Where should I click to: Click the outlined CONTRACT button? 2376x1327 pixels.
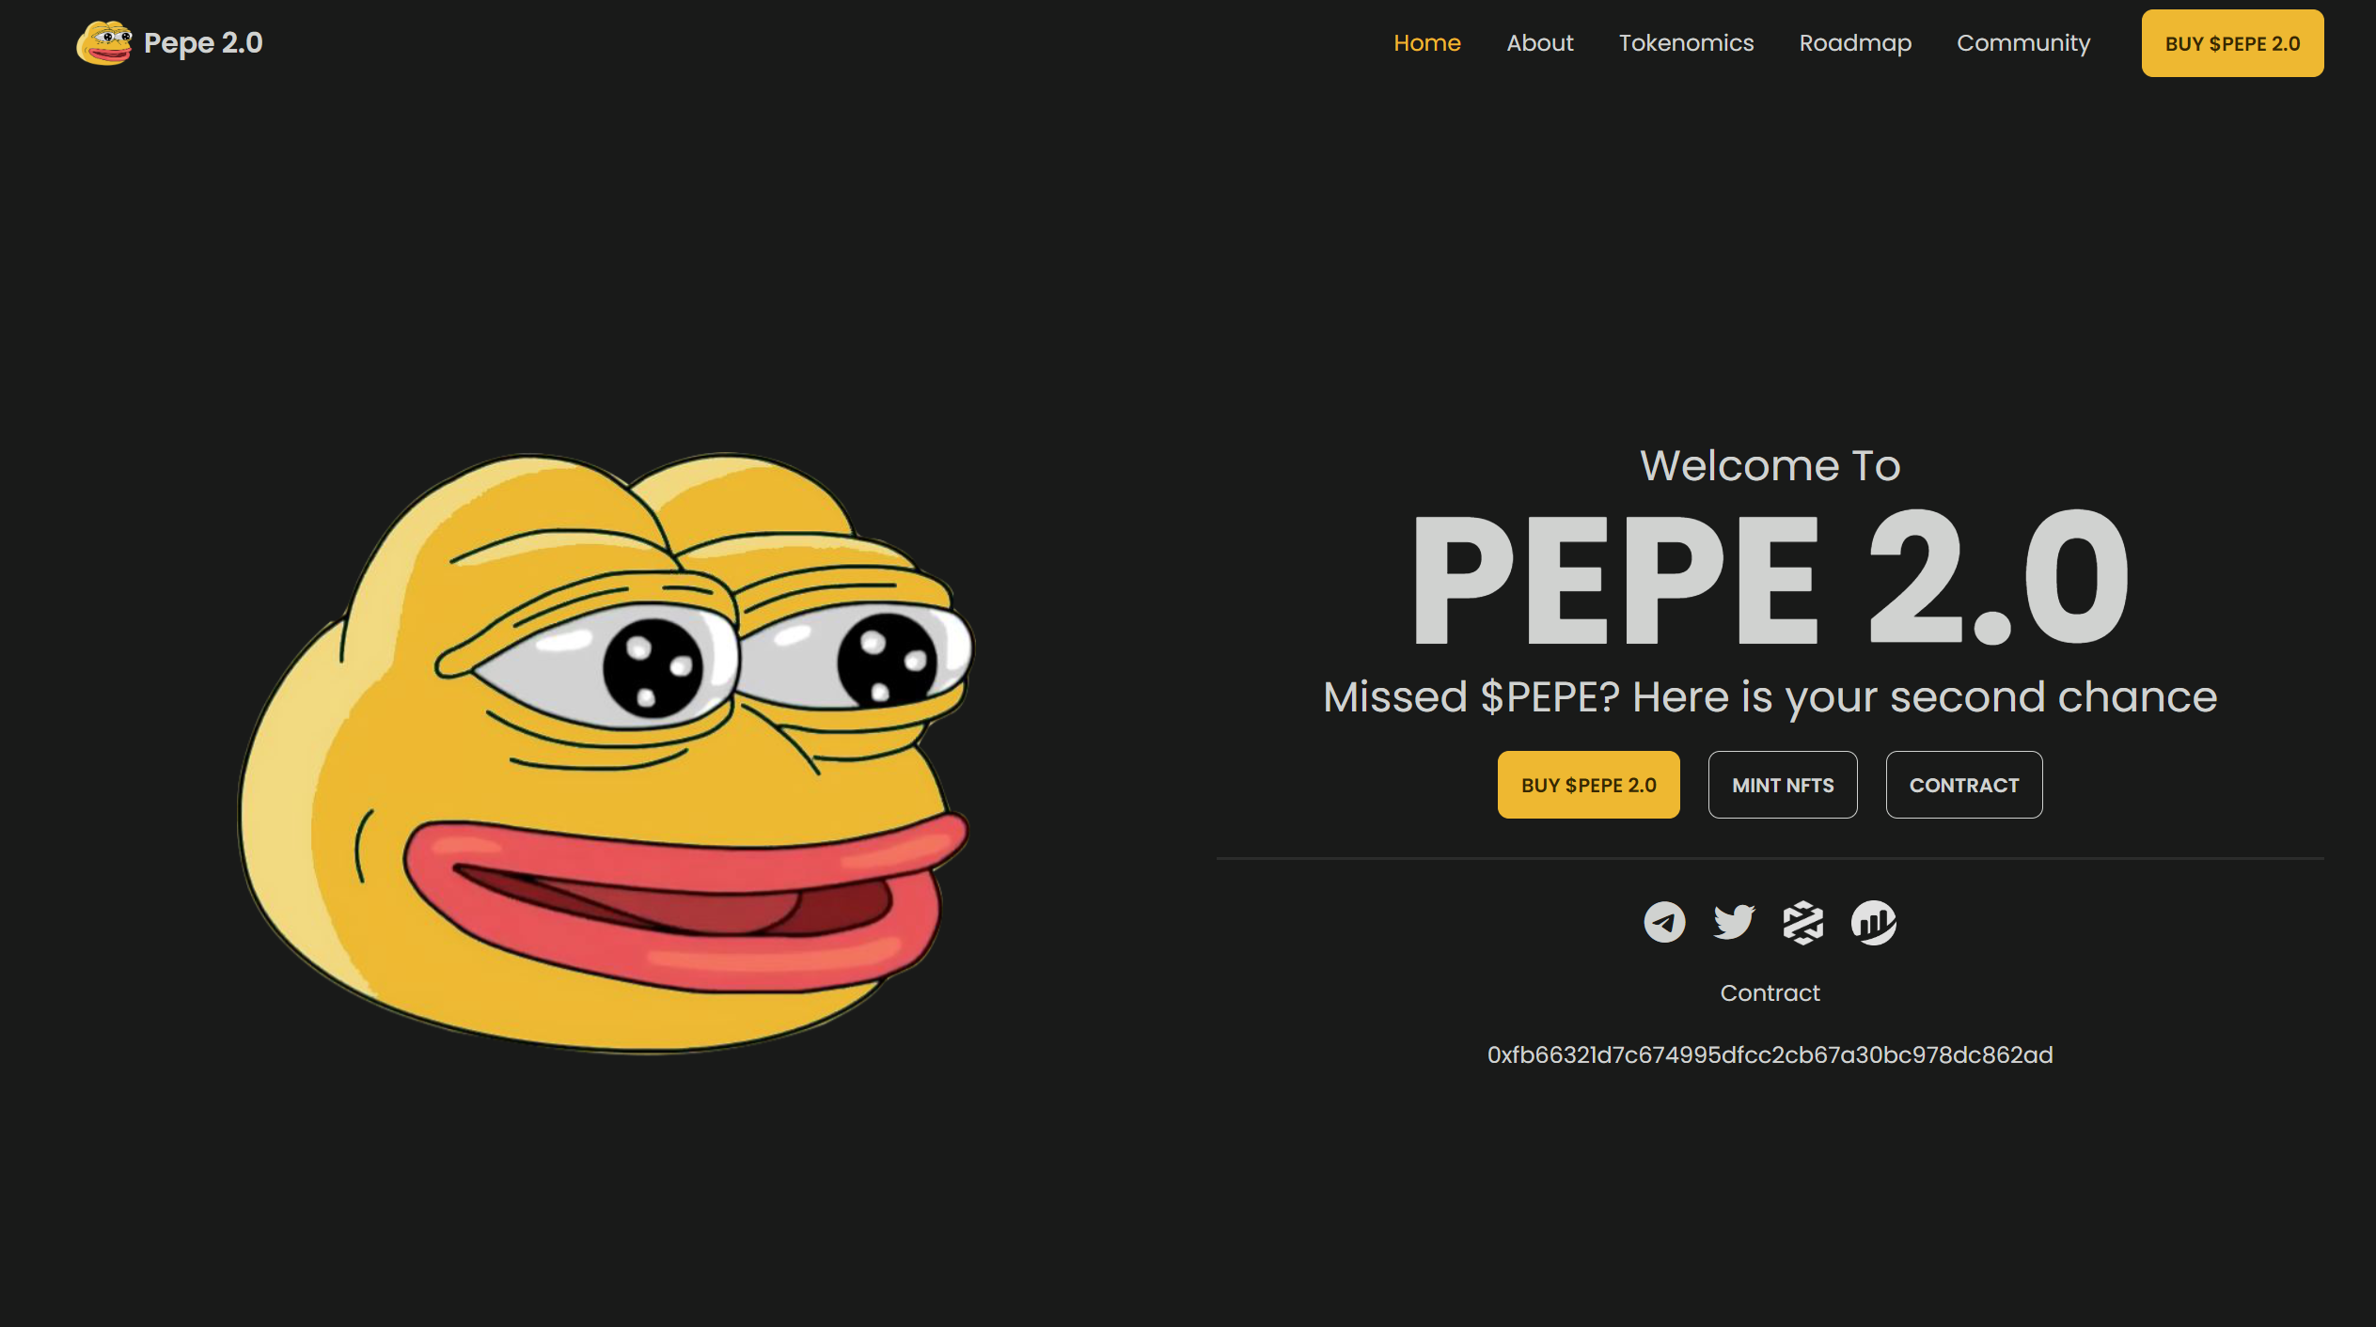1963,785
